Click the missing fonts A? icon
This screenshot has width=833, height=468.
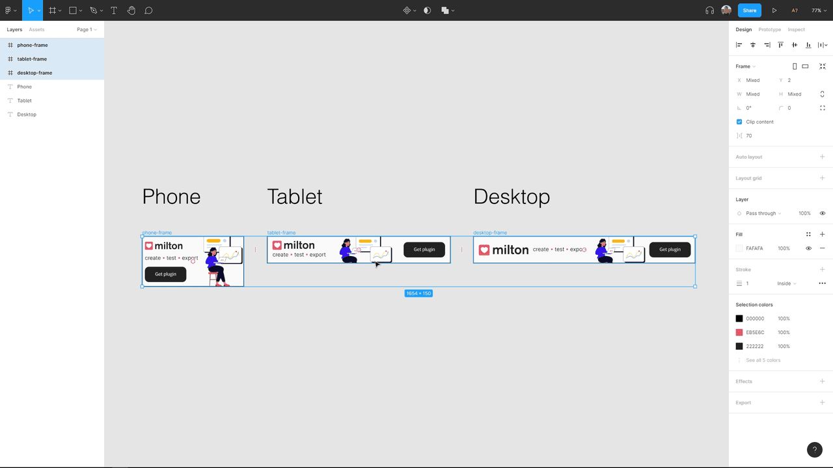(x=795, y=10)
